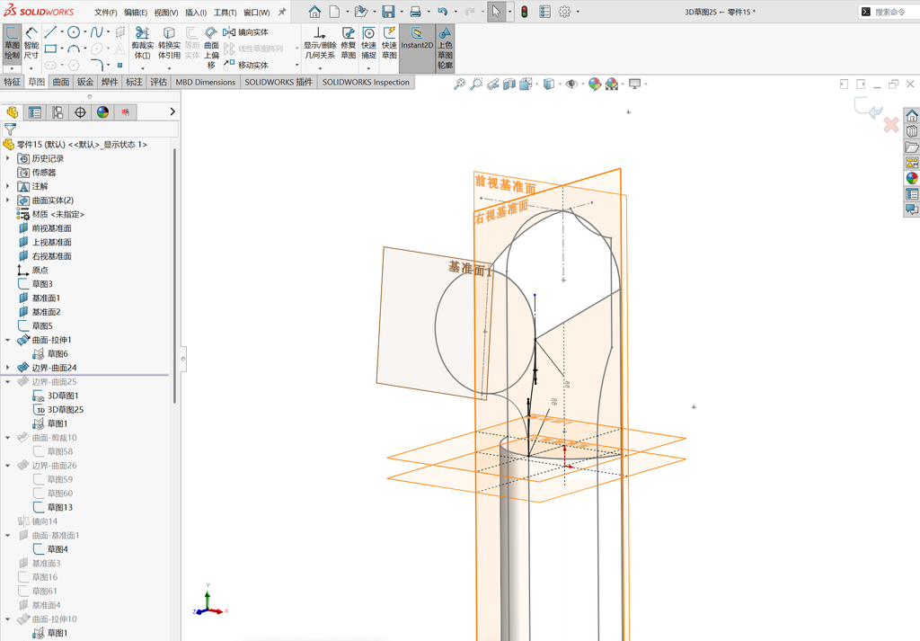Select the Spline sketch tool
920x641 pixels.
tap(97, 32)
